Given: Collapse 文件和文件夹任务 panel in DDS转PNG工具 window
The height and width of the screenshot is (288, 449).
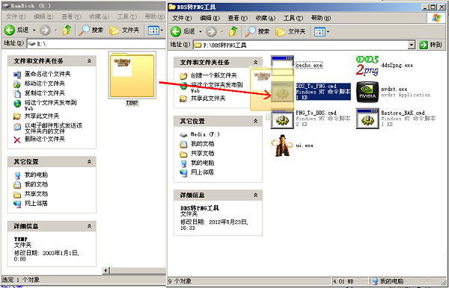Looking at the screenshot, I should (255, 62).
